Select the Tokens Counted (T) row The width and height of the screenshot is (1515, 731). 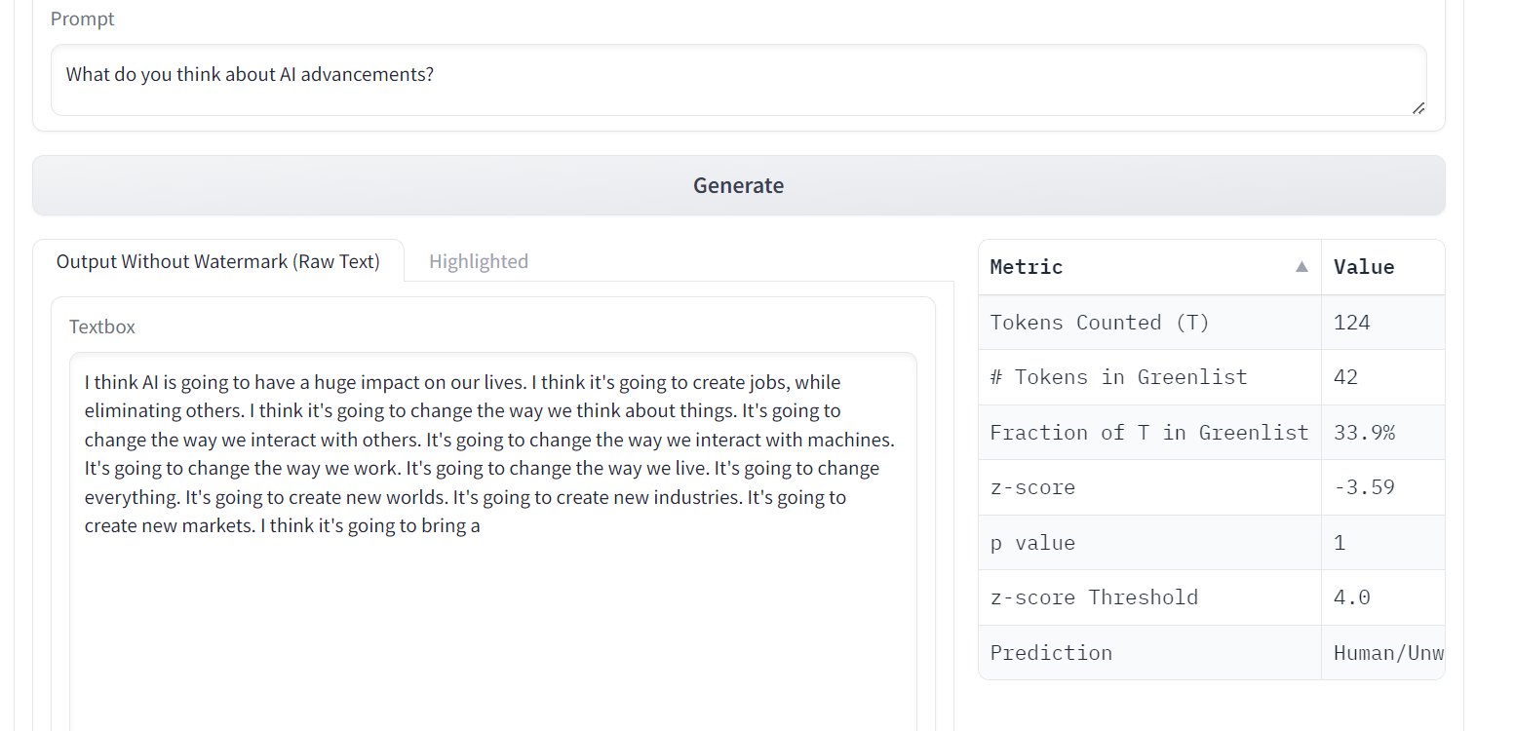[1212, 323]
